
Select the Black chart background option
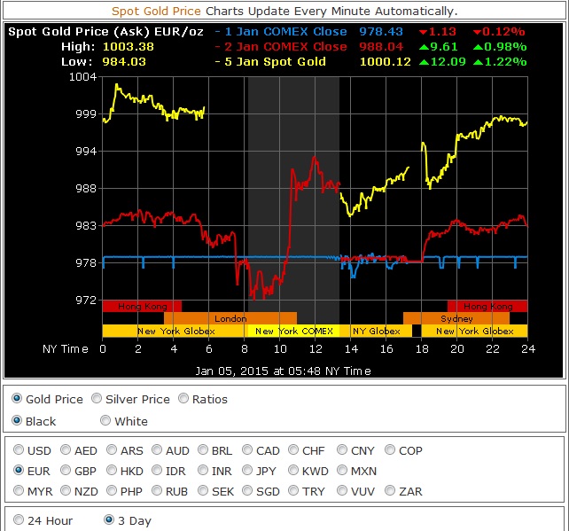tap(17, 421)
